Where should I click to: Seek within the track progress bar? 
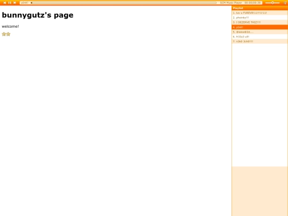[124, 3]
